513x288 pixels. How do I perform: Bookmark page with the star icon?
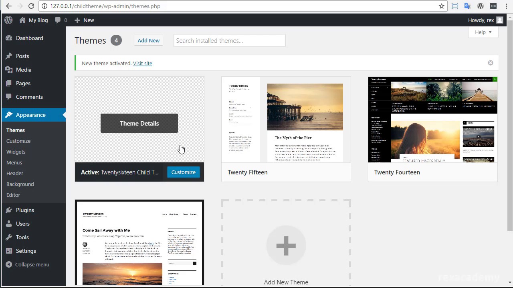click(442, 6)
